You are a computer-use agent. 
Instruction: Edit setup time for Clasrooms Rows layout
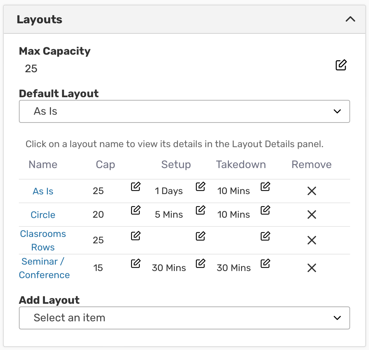[x=201, y=236]
